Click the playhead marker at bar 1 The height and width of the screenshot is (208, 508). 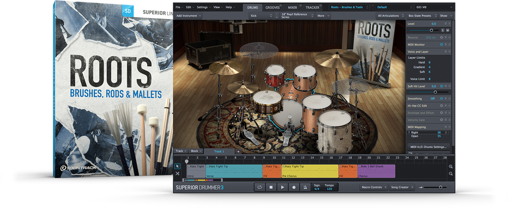[x=187, y=161]
